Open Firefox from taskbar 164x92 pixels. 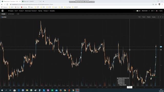tap(60, 90)
